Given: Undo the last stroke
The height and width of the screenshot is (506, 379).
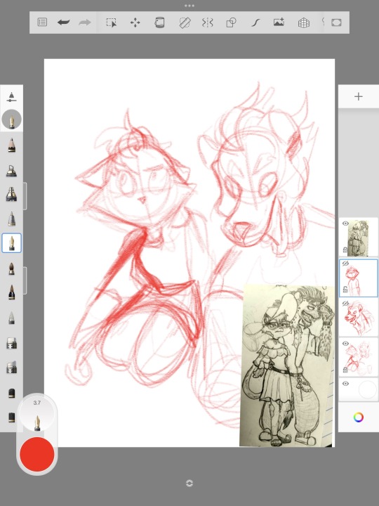Looking at the screenshot, I should coord(63,22).
